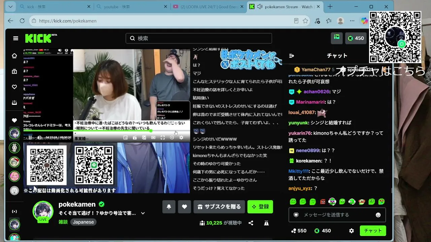Click the live broadcast icon in sidebar
The height and width of the screenshot is (242, 431).
(x=14, y=211)
